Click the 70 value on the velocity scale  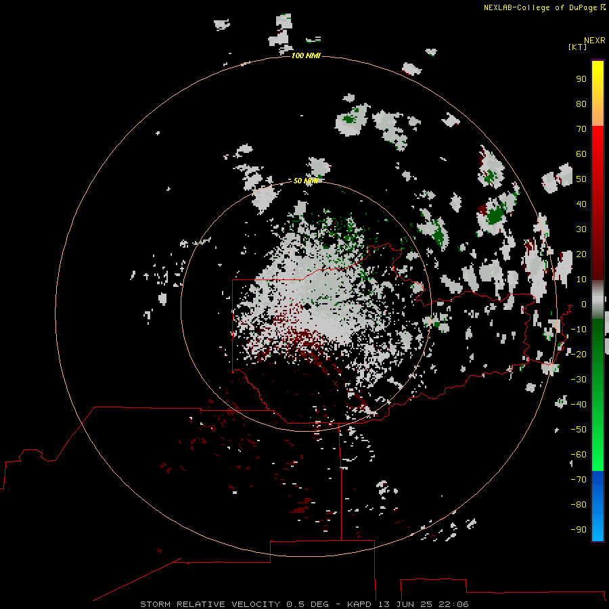[x=581, y=129]
